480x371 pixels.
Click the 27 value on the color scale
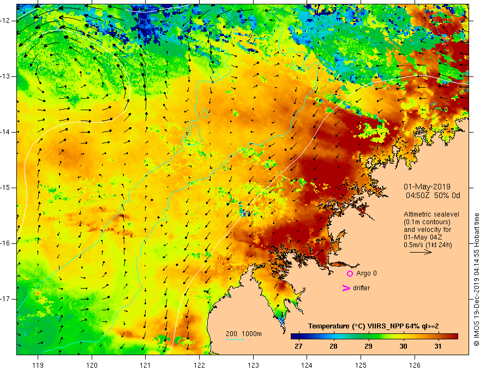click(x=298, y=346)
